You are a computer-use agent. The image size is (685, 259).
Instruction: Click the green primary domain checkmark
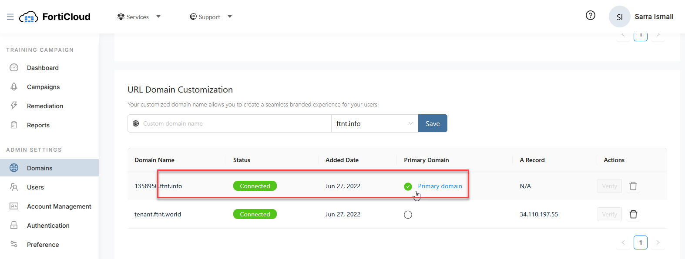[408, 186]
